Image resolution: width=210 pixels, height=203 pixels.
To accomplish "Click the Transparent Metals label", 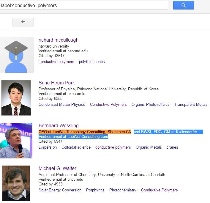I will coord(191,105).
